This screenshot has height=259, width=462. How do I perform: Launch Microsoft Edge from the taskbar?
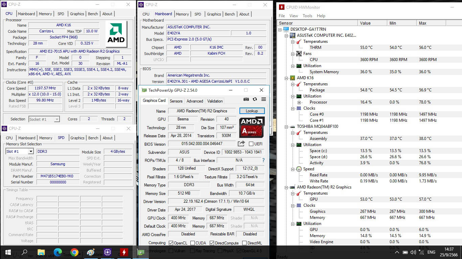pos(58,252)
